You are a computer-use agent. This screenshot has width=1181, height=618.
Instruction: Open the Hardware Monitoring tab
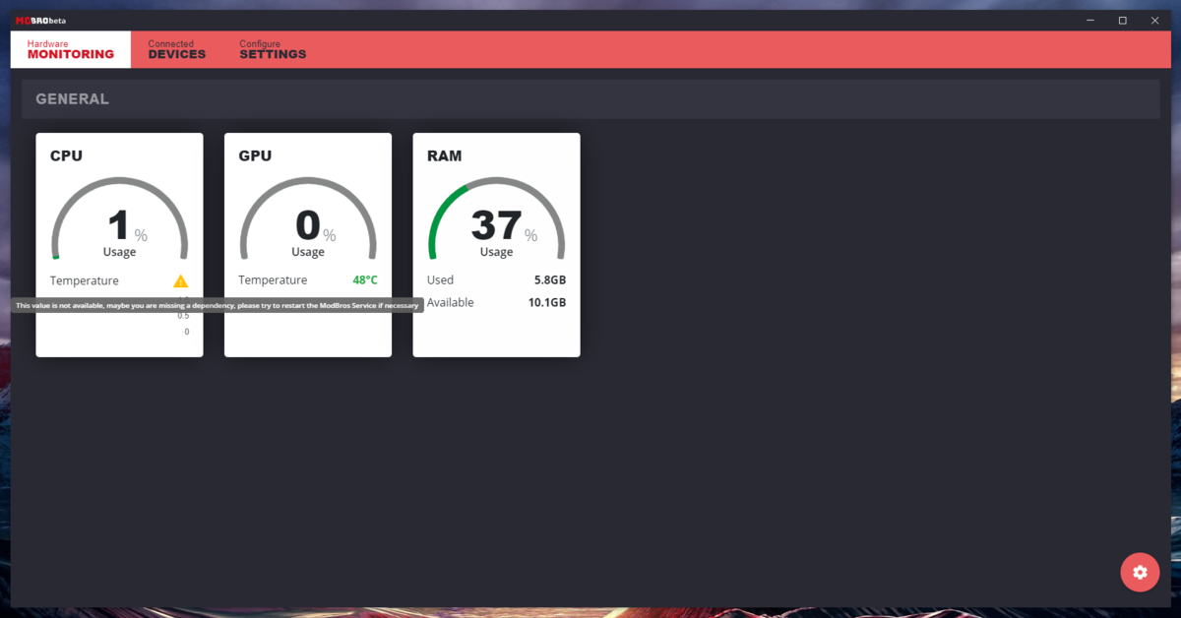71,49
